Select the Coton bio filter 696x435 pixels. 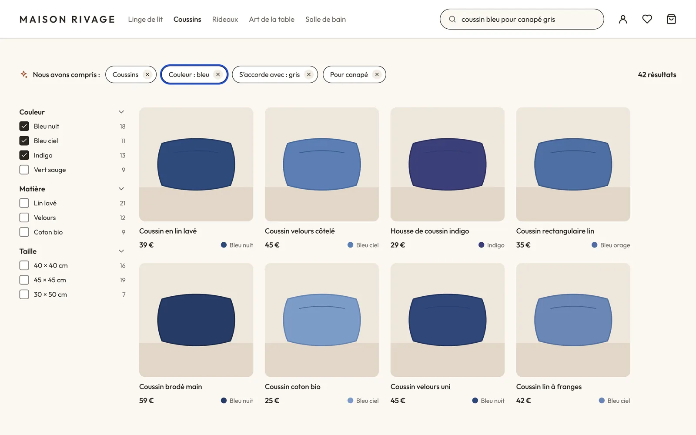point(24,232)
